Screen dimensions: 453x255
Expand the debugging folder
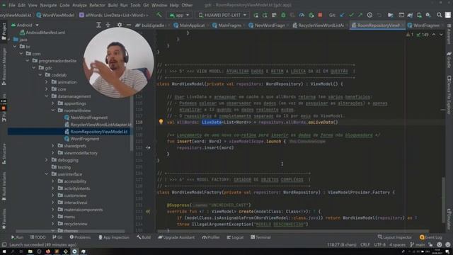[x=47, y=160]
